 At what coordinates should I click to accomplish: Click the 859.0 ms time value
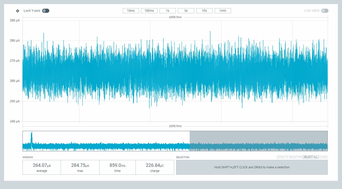point(117,166)
